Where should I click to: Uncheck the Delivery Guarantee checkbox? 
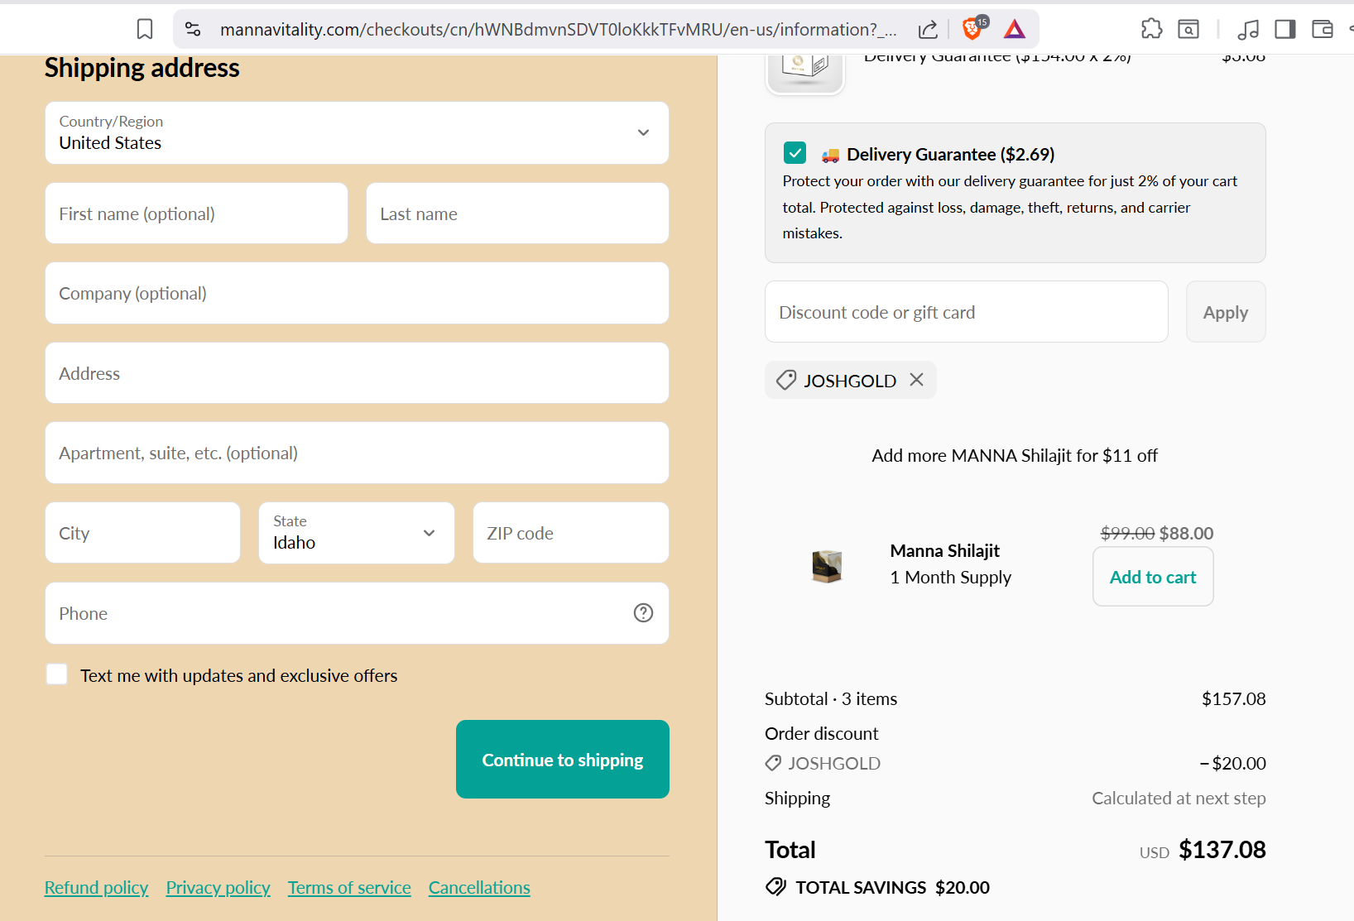click(x=795, y=152)
